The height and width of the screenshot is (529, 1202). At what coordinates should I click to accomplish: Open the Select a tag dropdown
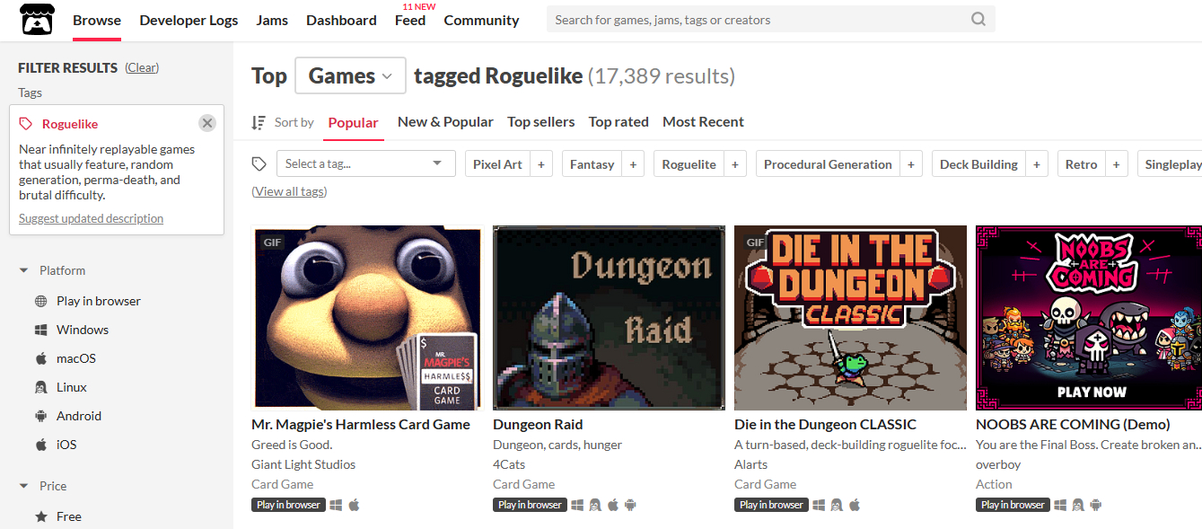click(364, 163)
